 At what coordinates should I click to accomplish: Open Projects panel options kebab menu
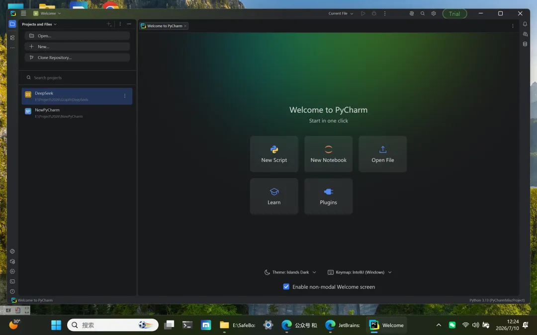(x=120, y=24)
